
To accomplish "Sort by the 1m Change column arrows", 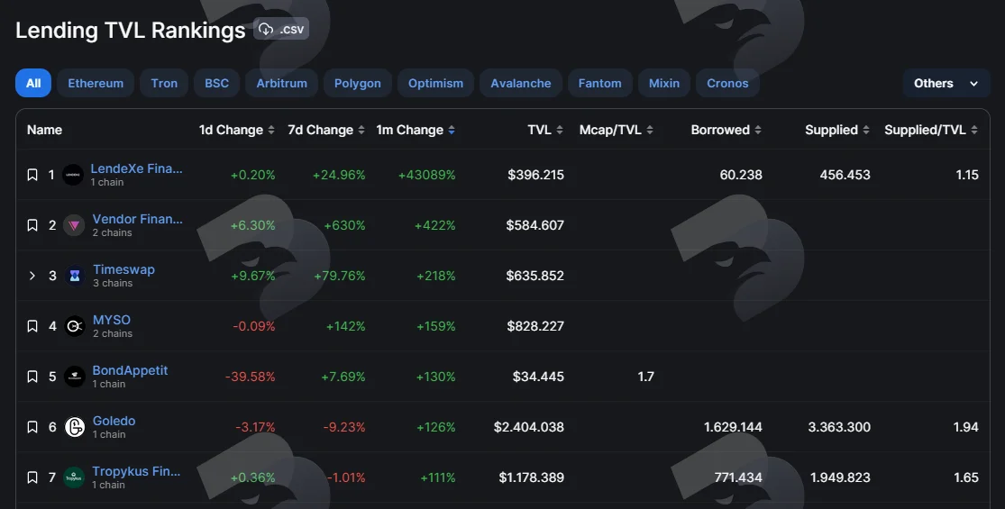I will pyautogui.click(x=452, y=130).
